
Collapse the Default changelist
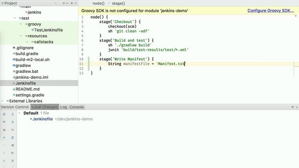[19, 113]
